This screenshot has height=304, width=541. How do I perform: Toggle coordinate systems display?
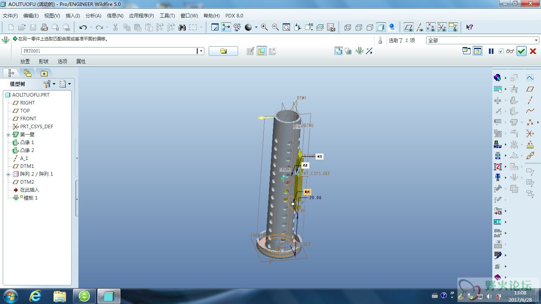coord(442,27)
